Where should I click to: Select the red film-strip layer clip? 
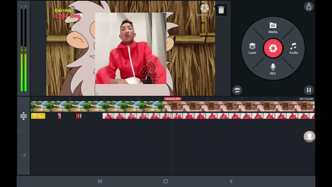point(79,116)
